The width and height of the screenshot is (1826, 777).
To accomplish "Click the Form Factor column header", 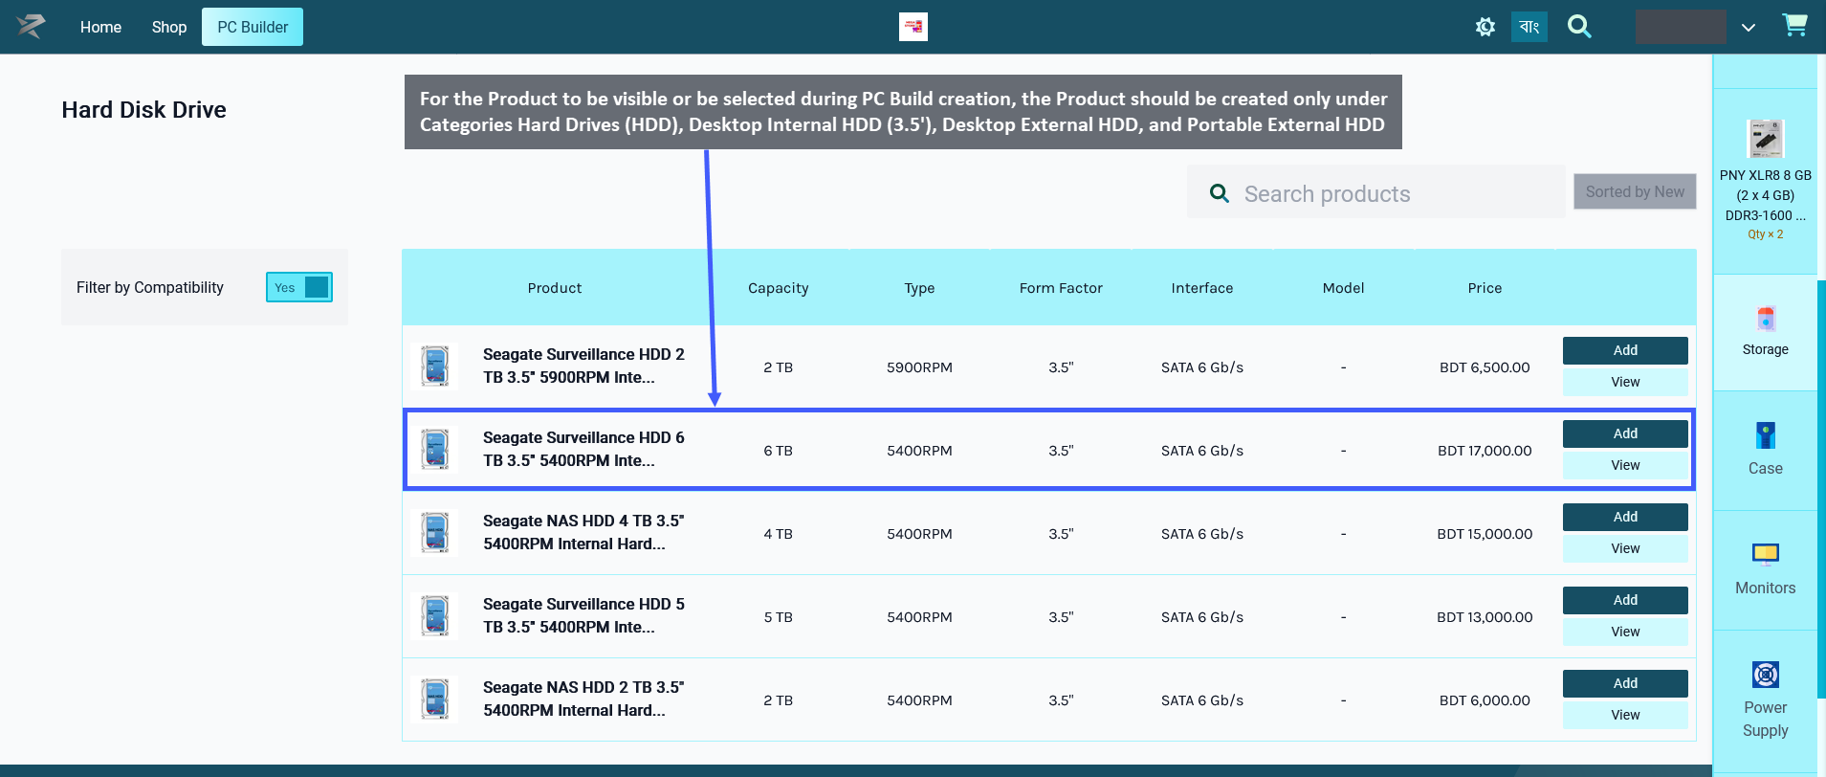I will pos(1061,288).
